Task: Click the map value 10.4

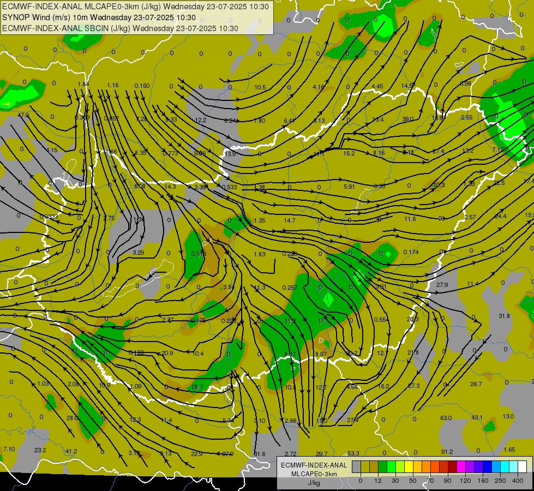Action: point(198,354)
